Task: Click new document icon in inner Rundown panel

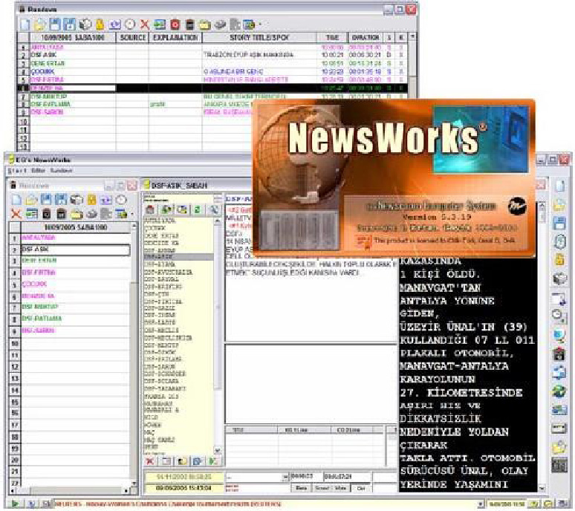Action: pos(17,200)
